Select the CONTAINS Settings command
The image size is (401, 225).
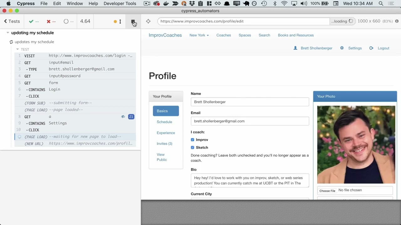75,123
